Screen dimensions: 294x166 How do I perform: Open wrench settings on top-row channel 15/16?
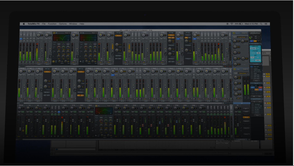[x=42, y=54]
